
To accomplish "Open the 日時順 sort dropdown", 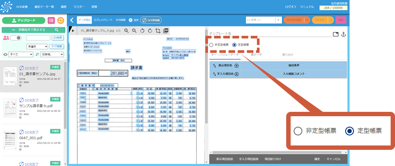I will (52, 54).
